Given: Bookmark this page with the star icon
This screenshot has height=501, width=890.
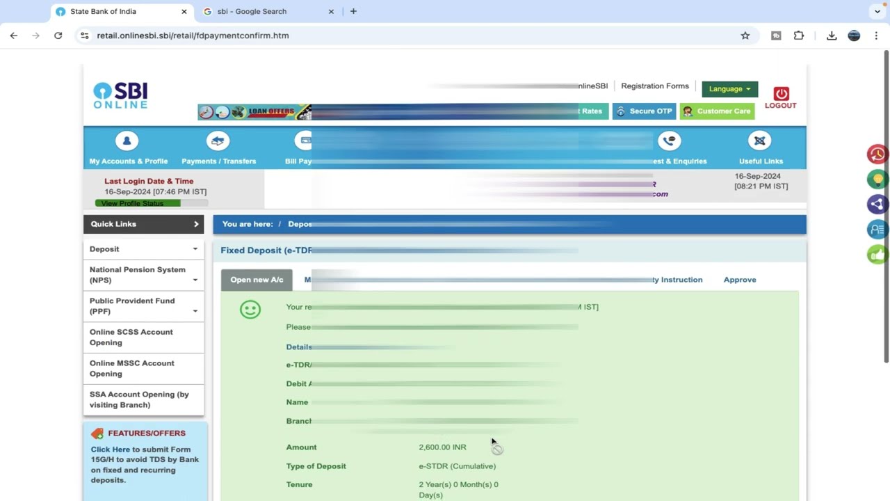Looking at the screenshot, I should pyautogui.click(x=745, y=35).
